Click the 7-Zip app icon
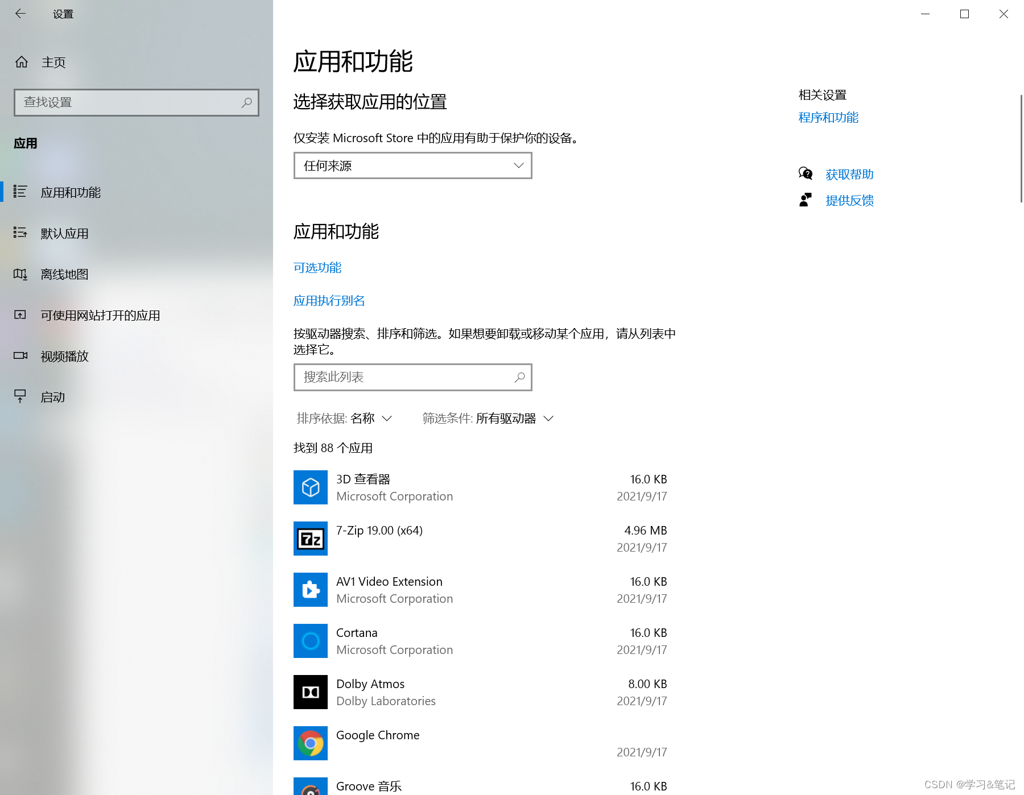The image size is (1024, 795). point(310,538)
